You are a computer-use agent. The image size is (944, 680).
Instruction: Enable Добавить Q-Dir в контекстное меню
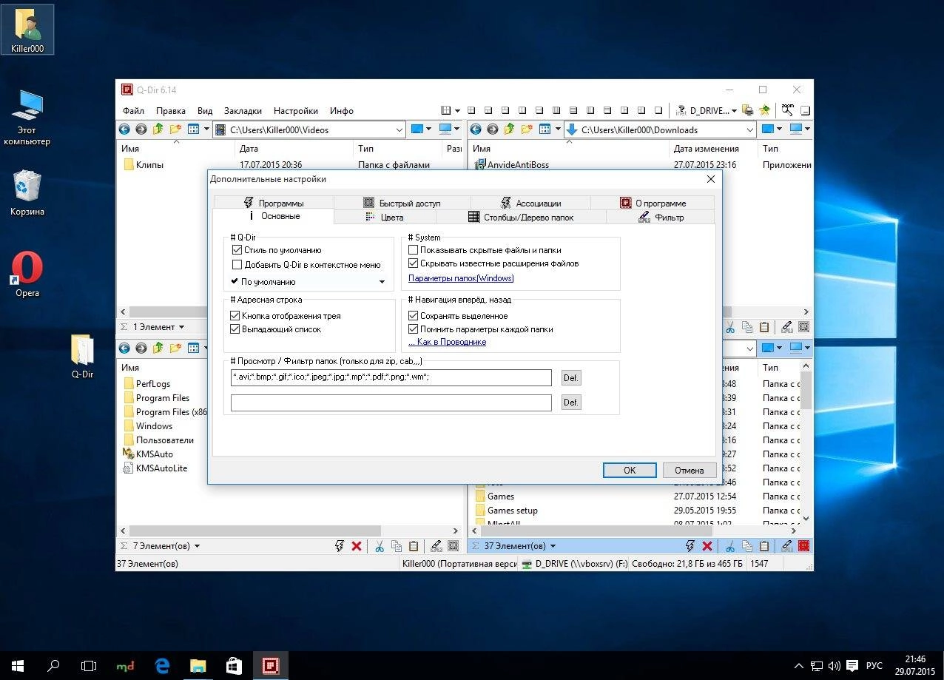click(237, 265)
